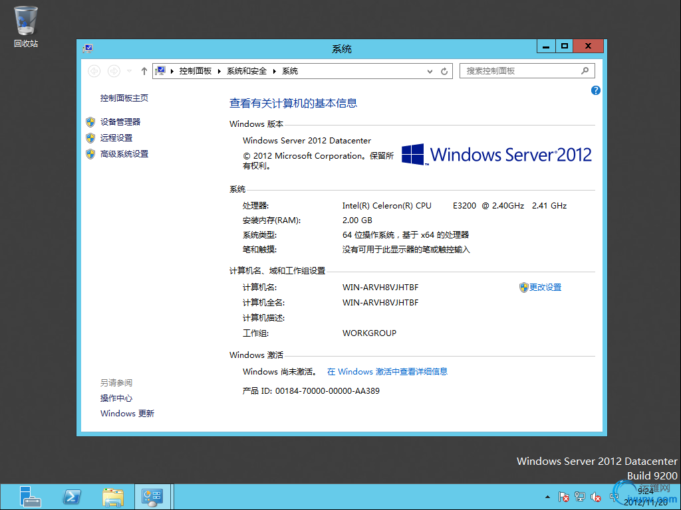Open PowerShell from taskbar
Viewport: 681px width, 510px height.
point(72,497)
